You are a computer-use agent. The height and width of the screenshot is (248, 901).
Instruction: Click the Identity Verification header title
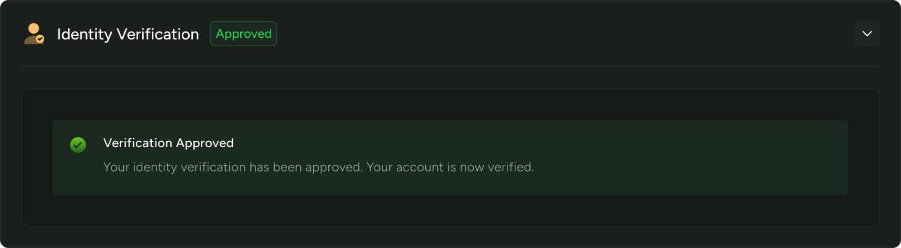pyautogui.click(x=128, y=34)
